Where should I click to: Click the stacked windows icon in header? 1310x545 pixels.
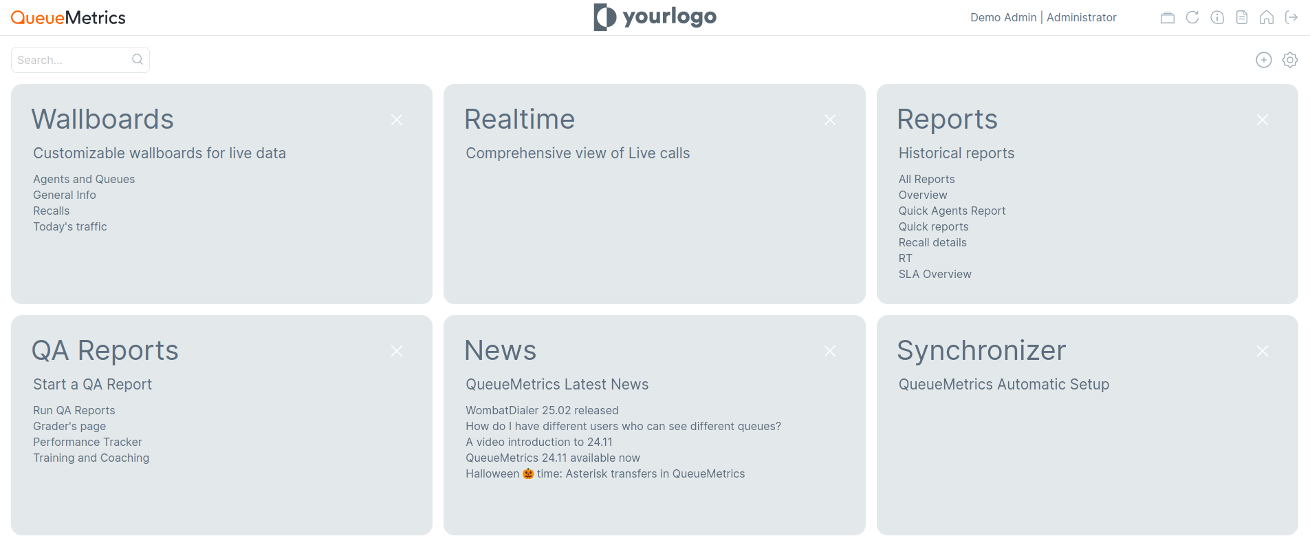pyautogui.click(x=1168, y=17)
